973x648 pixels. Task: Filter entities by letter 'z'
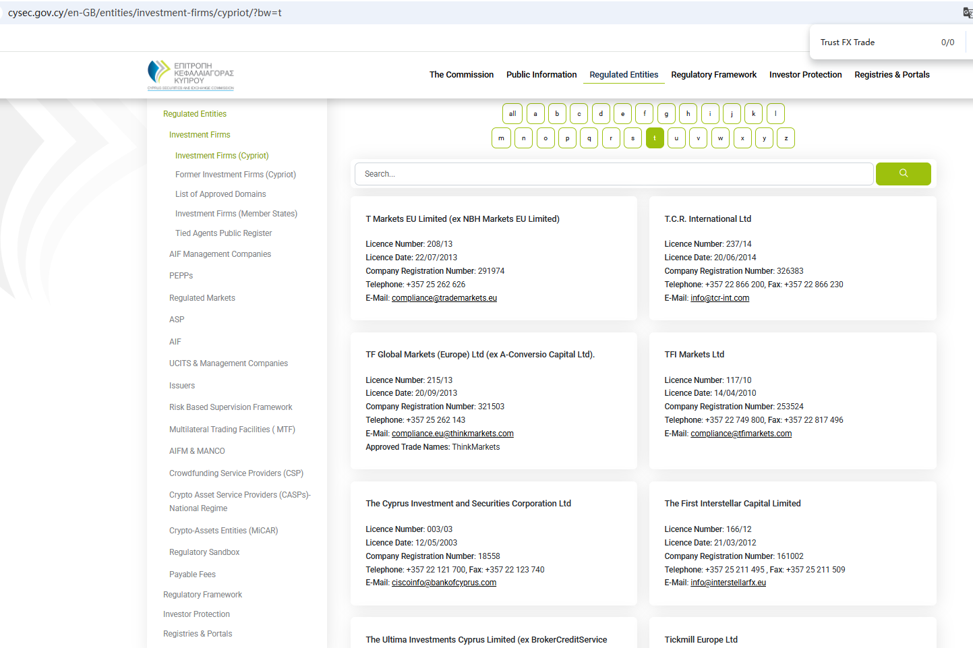coord(786,138)
